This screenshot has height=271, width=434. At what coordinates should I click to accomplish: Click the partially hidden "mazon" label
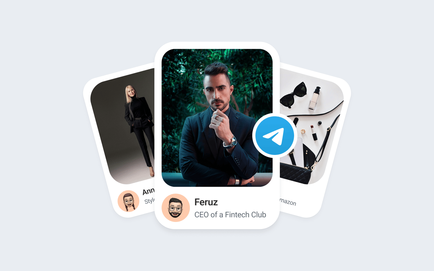tap(288, 201)
